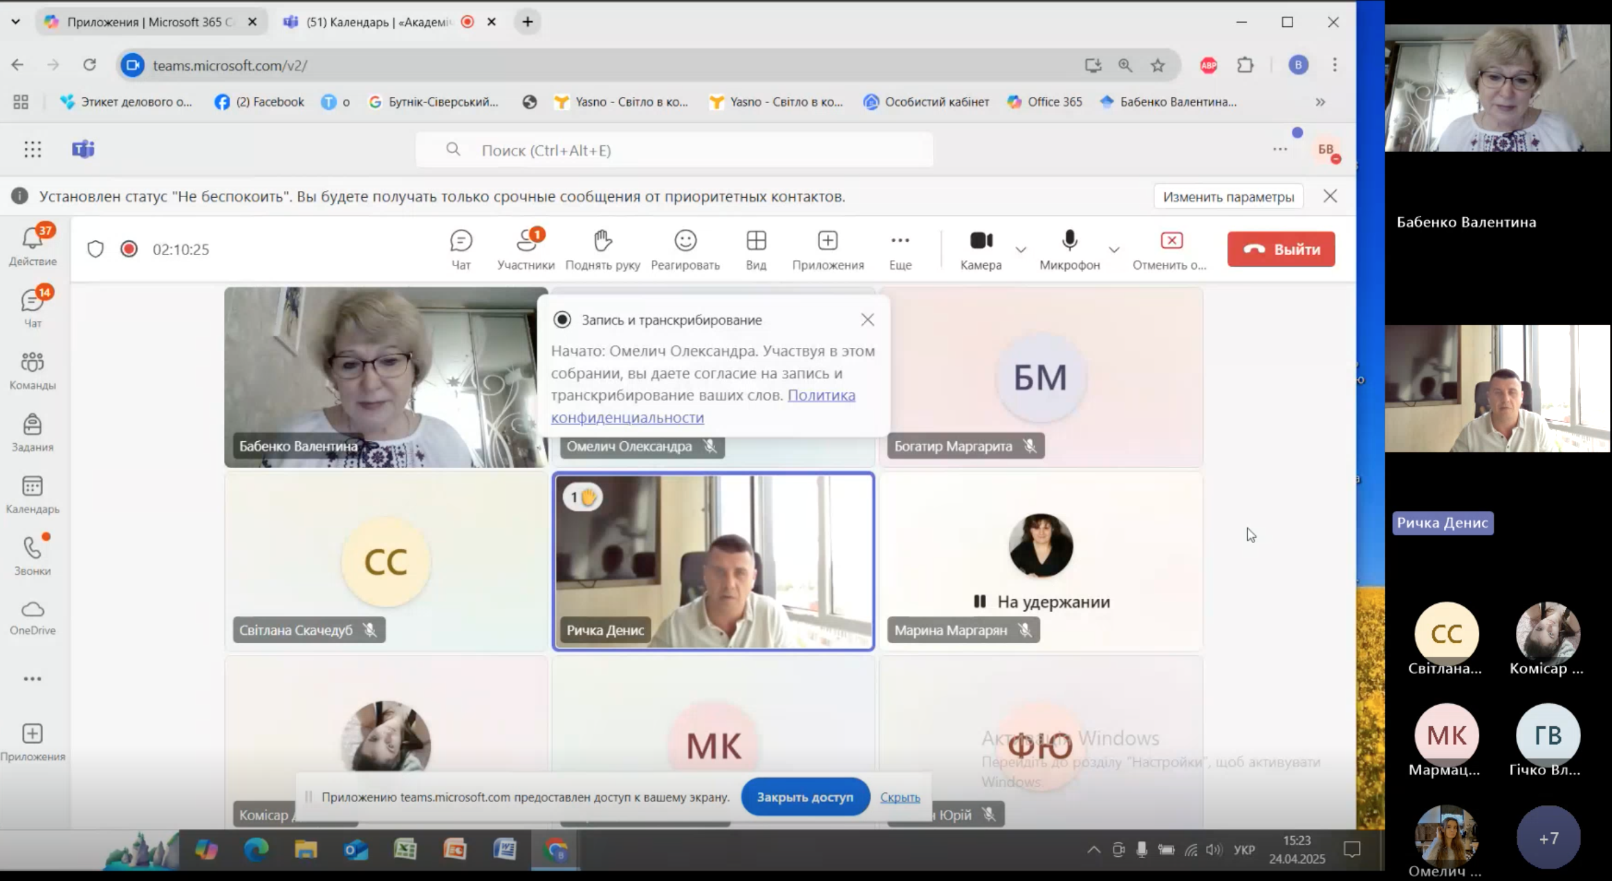Open the +7 more participants bubble
The width and height of the screenshot is (1612, 881).
tap(1548, 838)
